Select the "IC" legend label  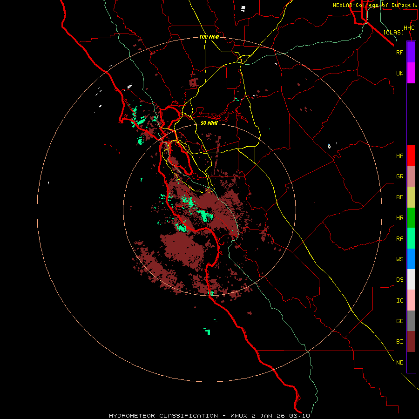[399, 301]
